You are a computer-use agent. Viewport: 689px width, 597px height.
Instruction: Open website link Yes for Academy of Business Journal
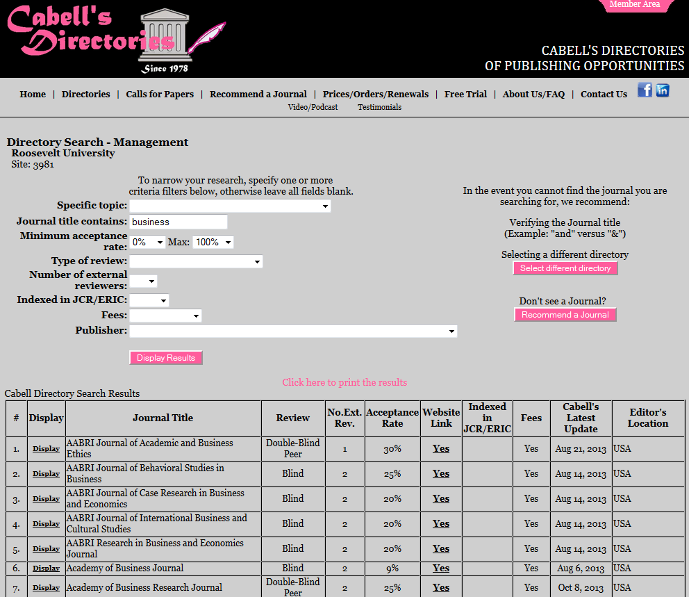click(x=441, y=568)
